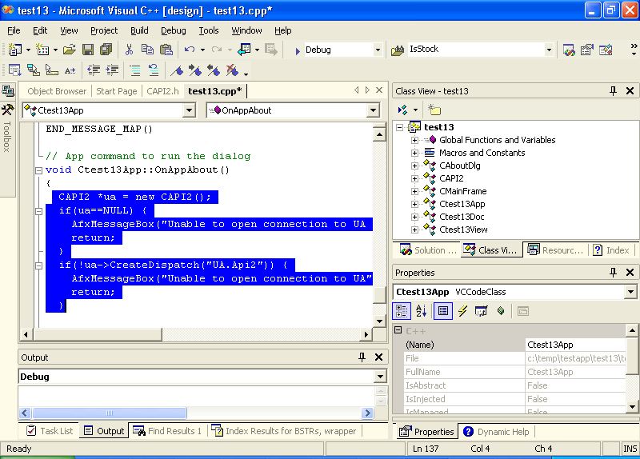Collapse the test13 root tree node
Image resolution: width=640 pixels, height=459 pixels.
coord(400,127)
